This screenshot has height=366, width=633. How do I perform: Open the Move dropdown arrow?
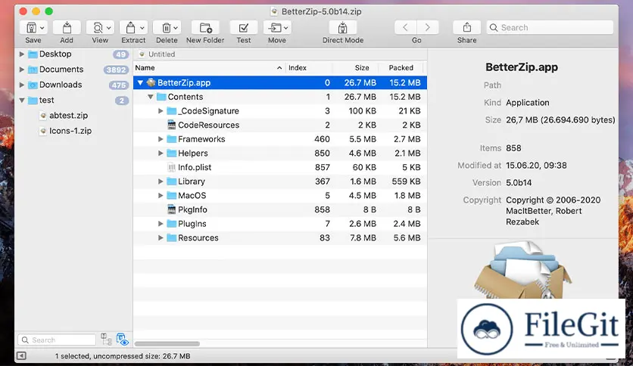click(x=285, y=28)
